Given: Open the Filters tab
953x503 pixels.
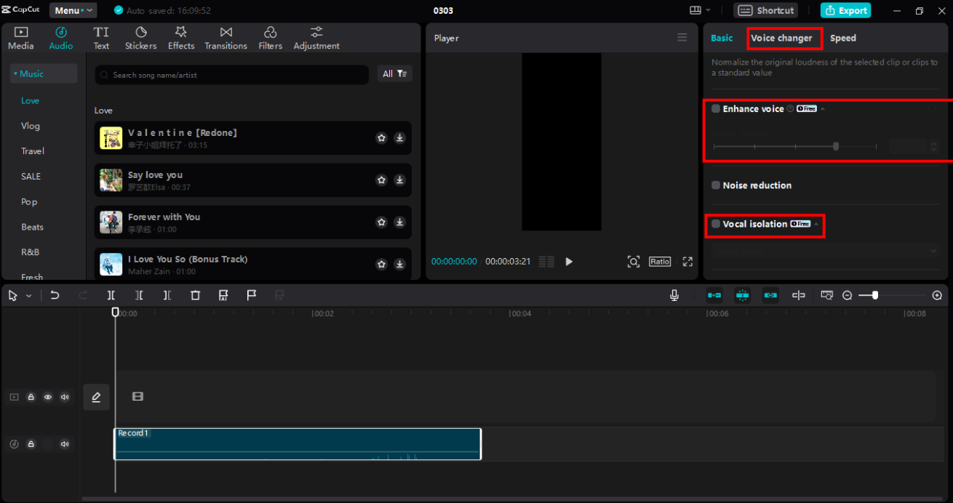Looking at the screenshot, I should click(270, 38).
